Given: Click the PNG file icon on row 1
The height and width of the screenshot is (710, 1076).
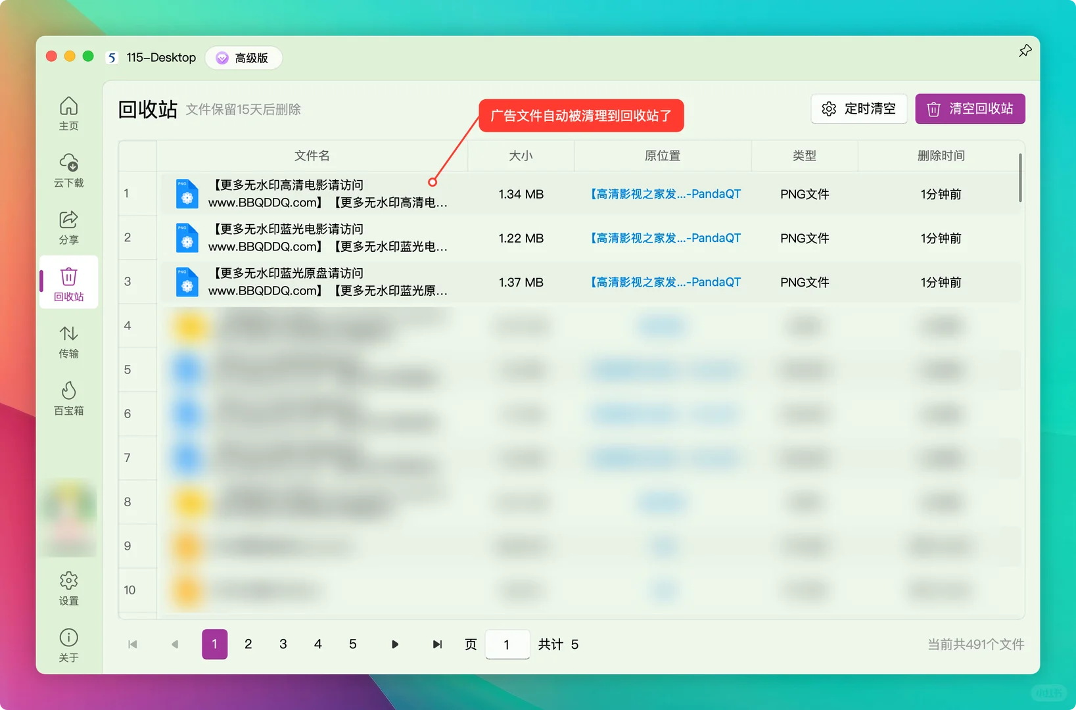Looking at the screenshot, I should [187, 193].
